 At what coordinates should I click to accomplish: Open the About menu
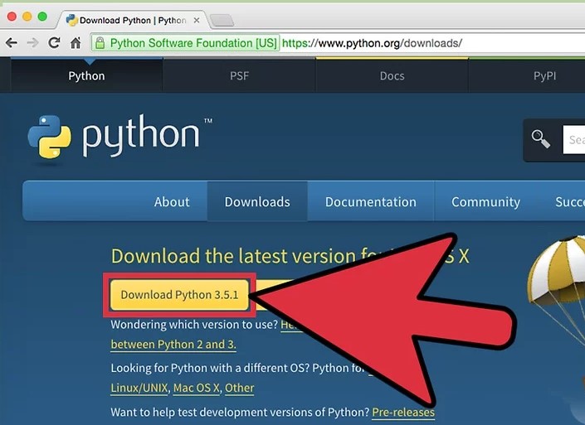pyautogui.click(x=172, y=201)
